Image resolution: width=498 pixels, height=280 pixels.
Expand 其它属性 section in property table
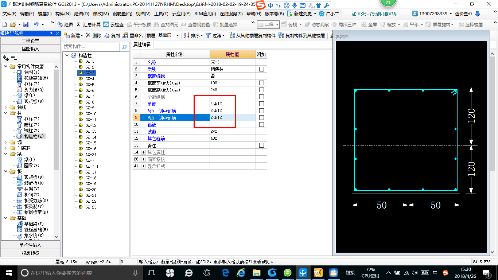(143, 152)
